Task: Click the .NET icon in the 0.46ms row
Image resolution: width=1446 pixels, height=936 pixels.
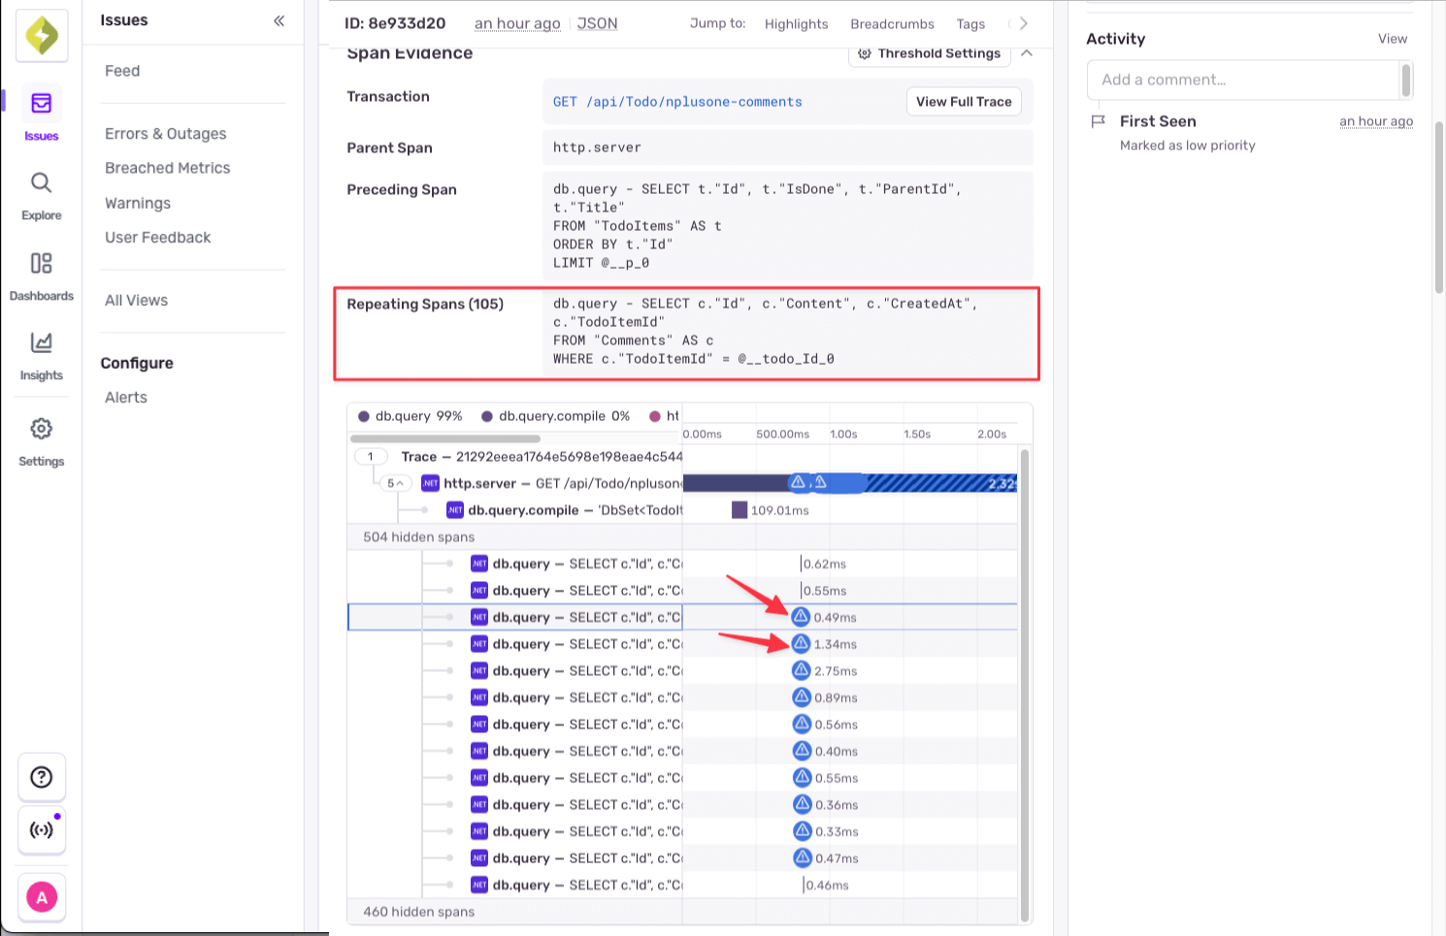Action: point(478,885)
